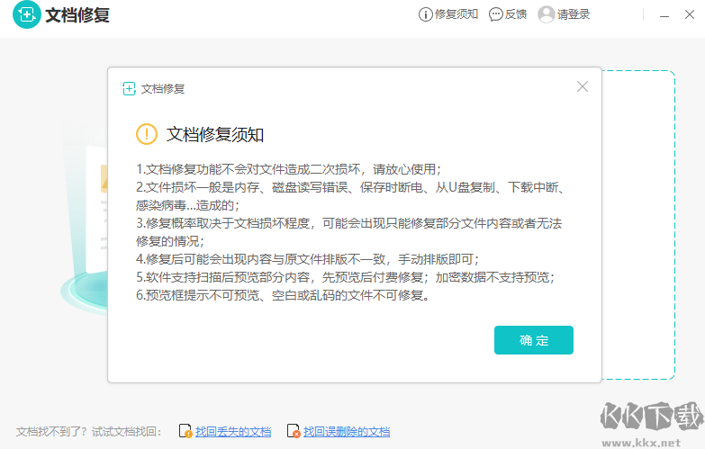705x449 pixels.
Task: Click the 文档修复须知 dialog heading
Action: point(215,134)
